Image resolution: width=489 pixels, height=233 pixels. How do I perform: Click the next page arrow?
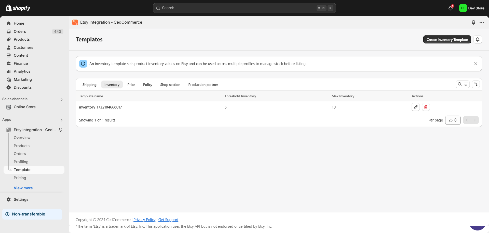[475, 120]
